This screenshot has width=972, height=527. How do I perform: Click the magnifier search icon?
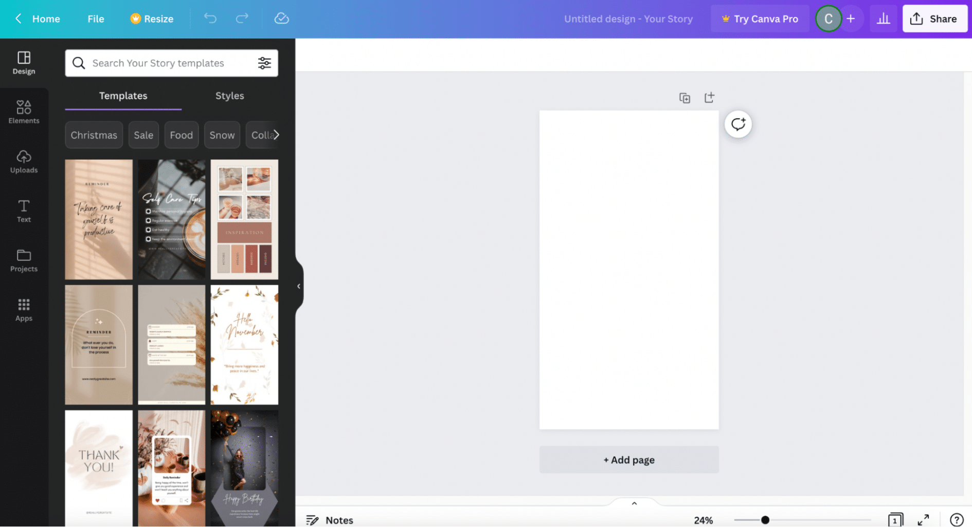(79, 63)
